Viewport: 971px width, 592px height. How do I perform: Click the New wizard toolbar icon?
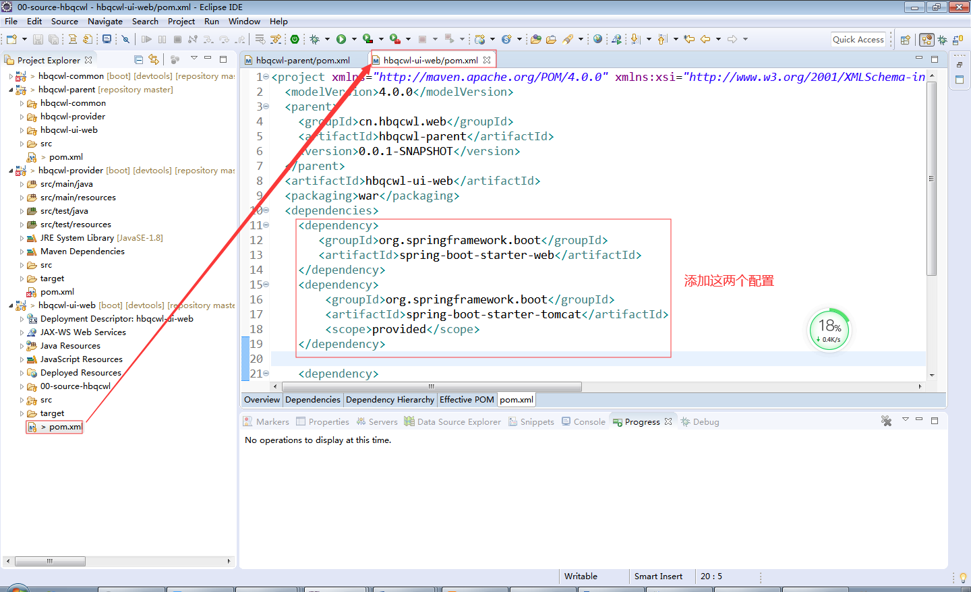[x=11, y=39]
